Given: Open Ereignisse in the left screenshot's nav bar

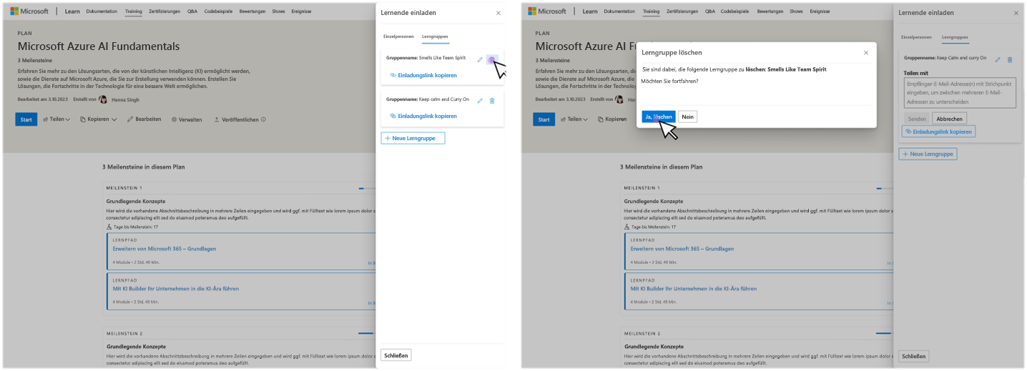Looking at the screenshot, I should point(300,12).
